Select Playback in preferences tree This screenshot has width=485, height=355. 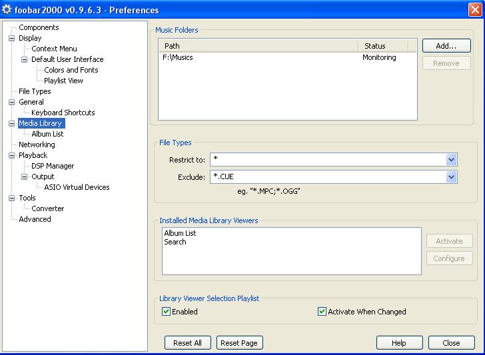pyautogui.click(x=33, y=155)
